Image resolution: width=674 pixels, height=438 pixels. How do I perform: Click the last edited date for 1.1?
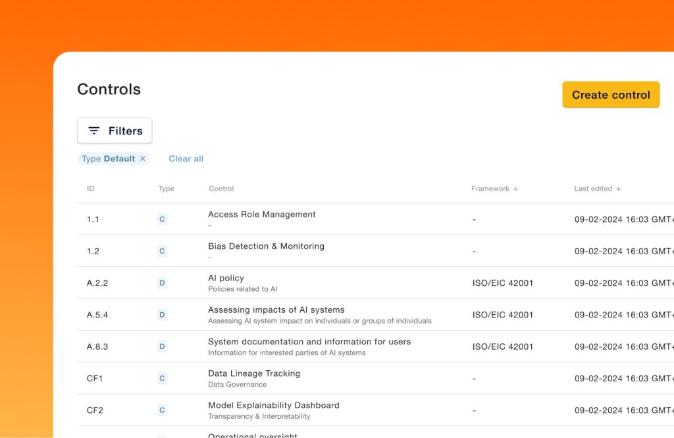coord(624,219)
